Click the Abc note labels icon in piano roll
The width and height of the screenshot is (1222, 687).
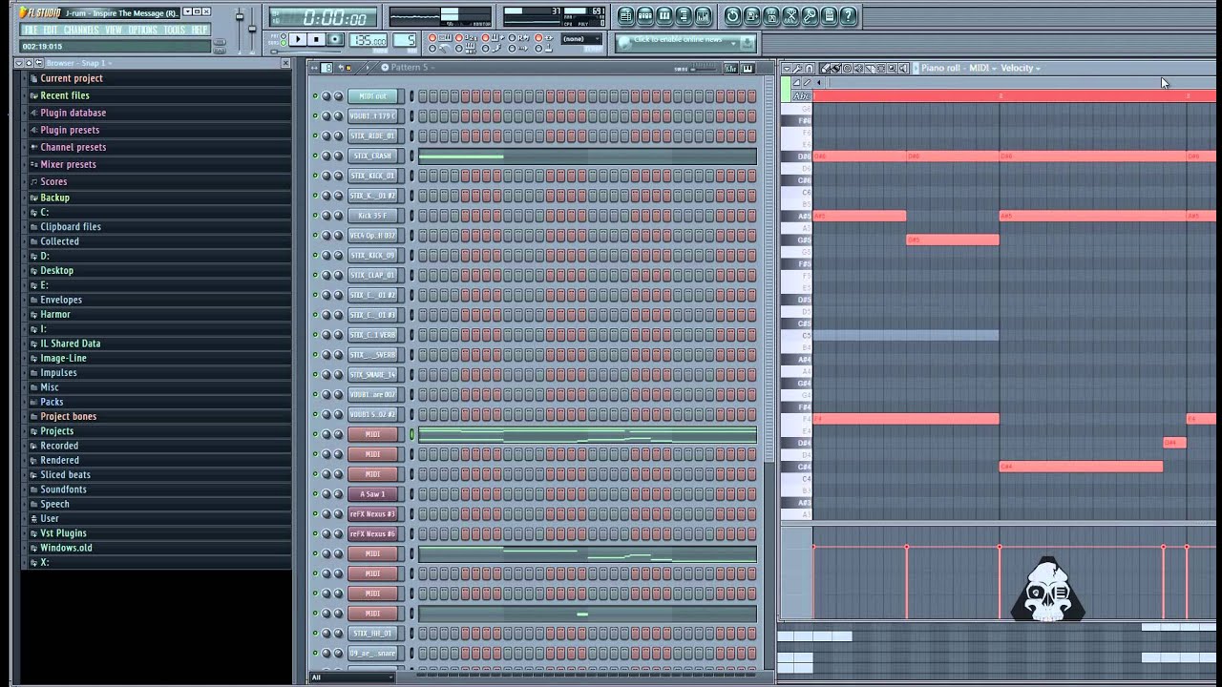[801, 95]
